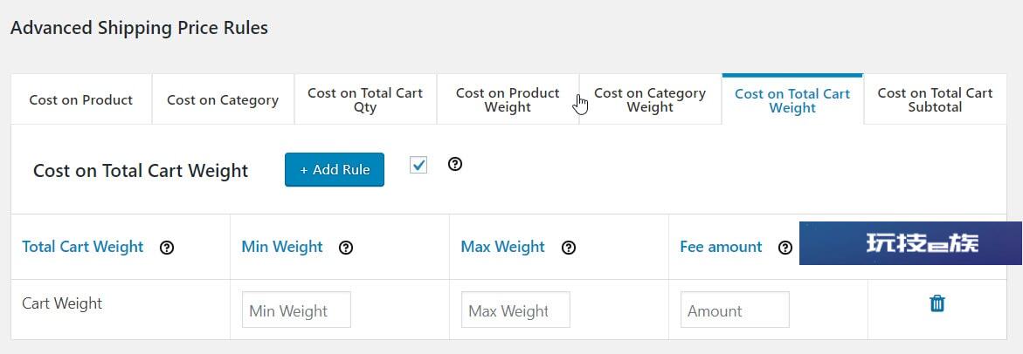
Task: Toggle the Cost on Total Cart Weight checkbox
Action: 418,165
